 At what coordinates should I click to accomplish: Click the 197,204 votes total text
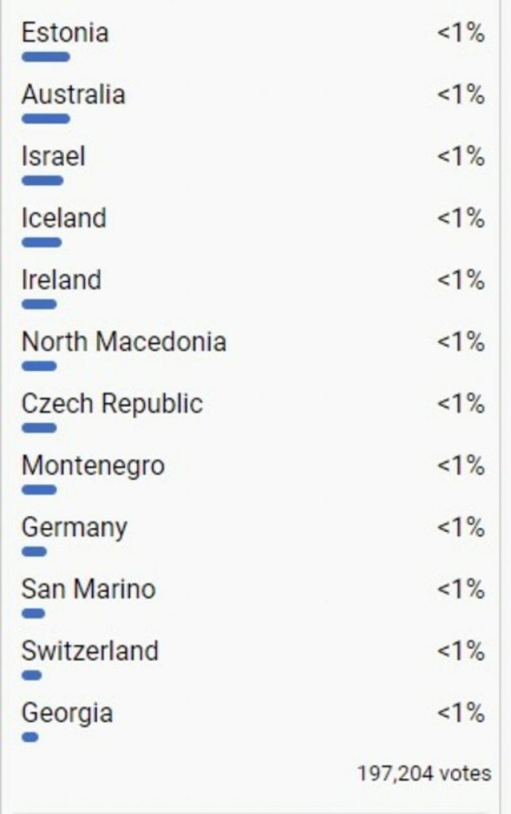tap(424, 773)
